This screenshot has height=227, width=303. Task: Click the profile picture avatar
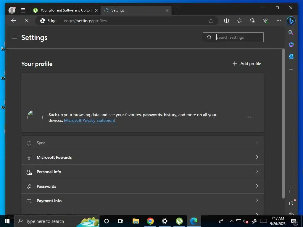click(35, 117)
